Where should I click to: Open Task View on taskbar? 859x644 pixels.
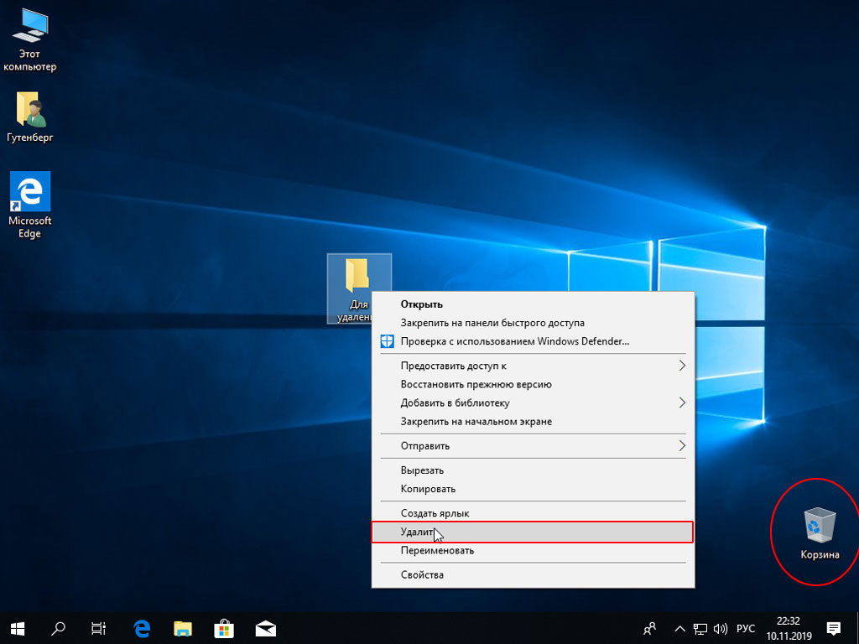click(99, 628)
